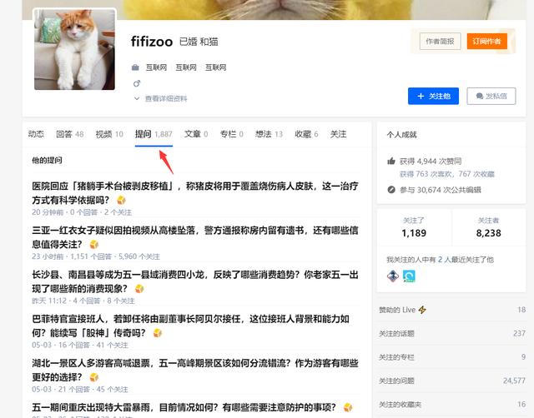Click badge icon beside 长沙县 question
Image resolution: width=534 pixels, height=418 pixels.
pyautogui.click(x=139, y=289)
